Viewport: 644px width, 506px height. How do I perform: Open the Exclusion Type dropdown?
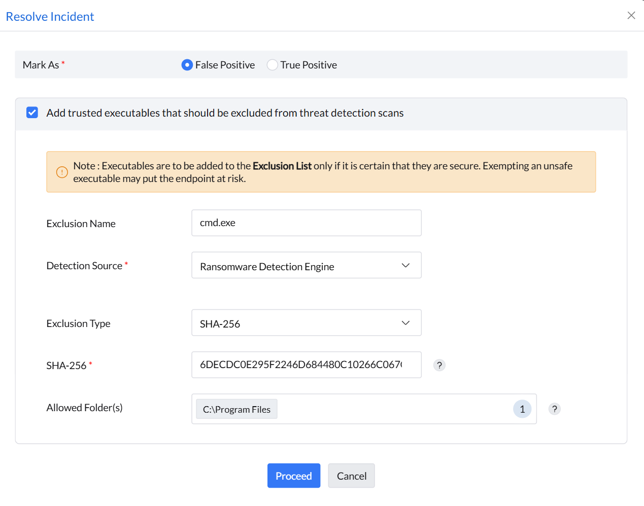pyautogui.click(x=306, y=322)
